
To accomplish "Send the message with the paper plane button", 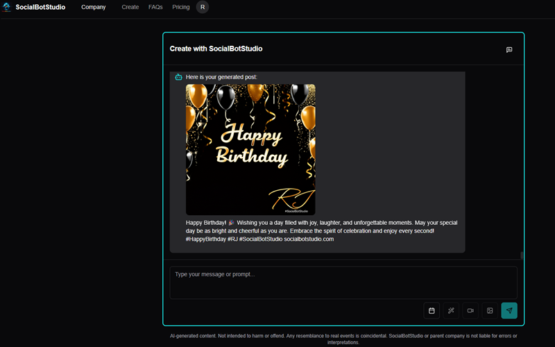I will coord(509,310).
